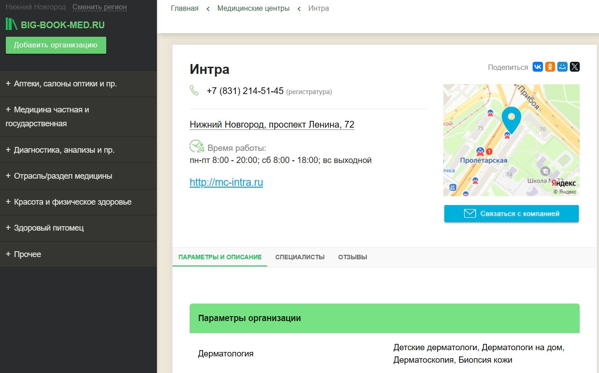
Task: Share page via X icon
Action: [x=574, y=67]
